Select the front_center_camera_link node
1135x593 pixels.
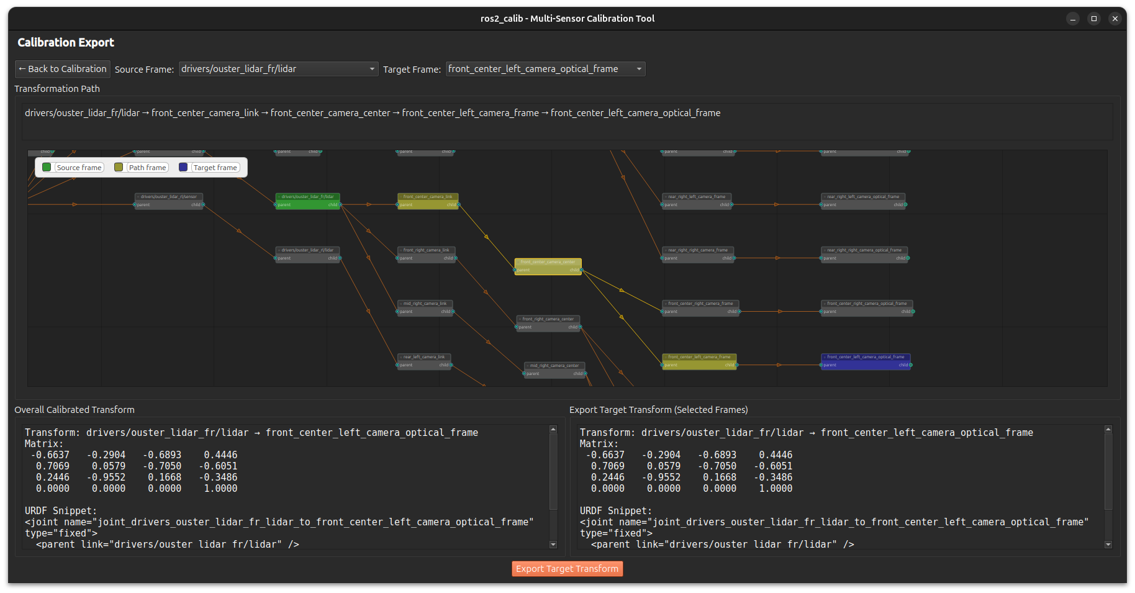click(x=428, y=201)
